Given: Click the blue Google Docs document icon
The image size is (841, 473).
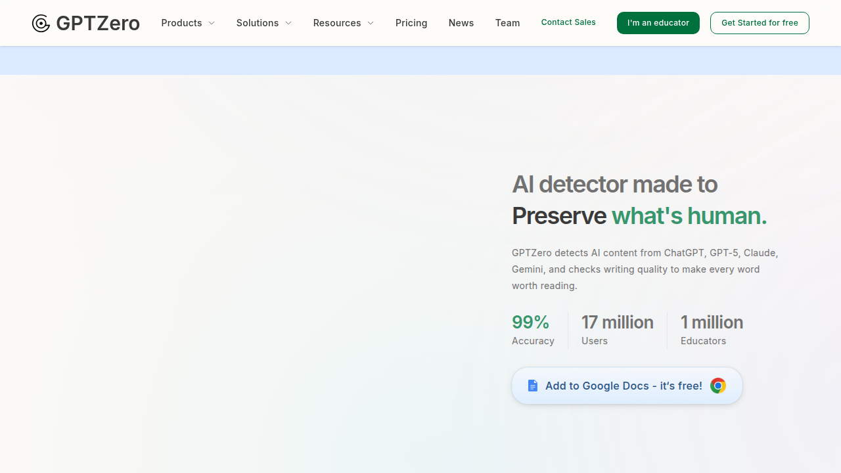Looking at the screenshot, I should point(533,386).
